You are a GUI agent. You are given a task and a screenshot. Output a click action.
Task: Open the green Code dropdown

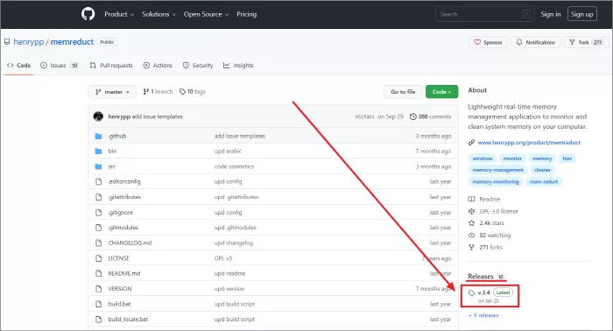point(441,92)
